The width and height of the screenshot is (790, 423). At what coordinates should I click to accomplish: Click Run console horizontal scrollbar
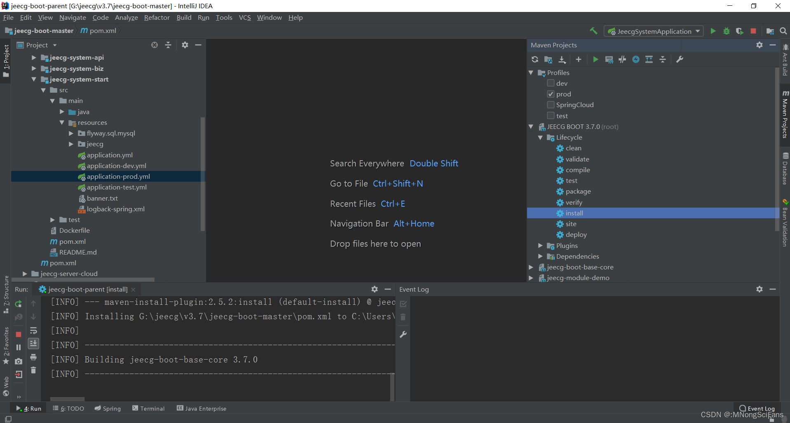click(67, 399)
